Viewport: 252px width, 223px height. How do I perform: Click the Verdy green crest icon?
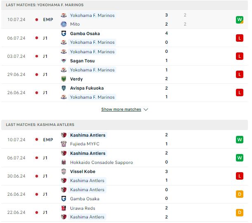[x=64, y=79]
